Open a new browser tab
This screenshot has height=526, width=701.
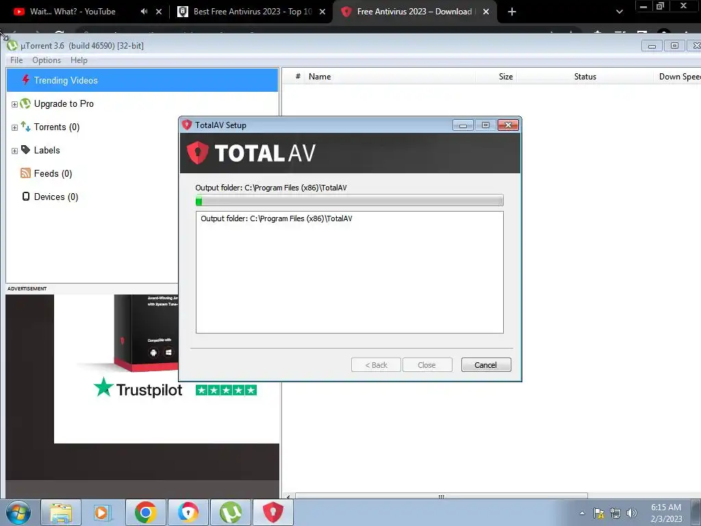pyautogui.click(x=512, y=12)
